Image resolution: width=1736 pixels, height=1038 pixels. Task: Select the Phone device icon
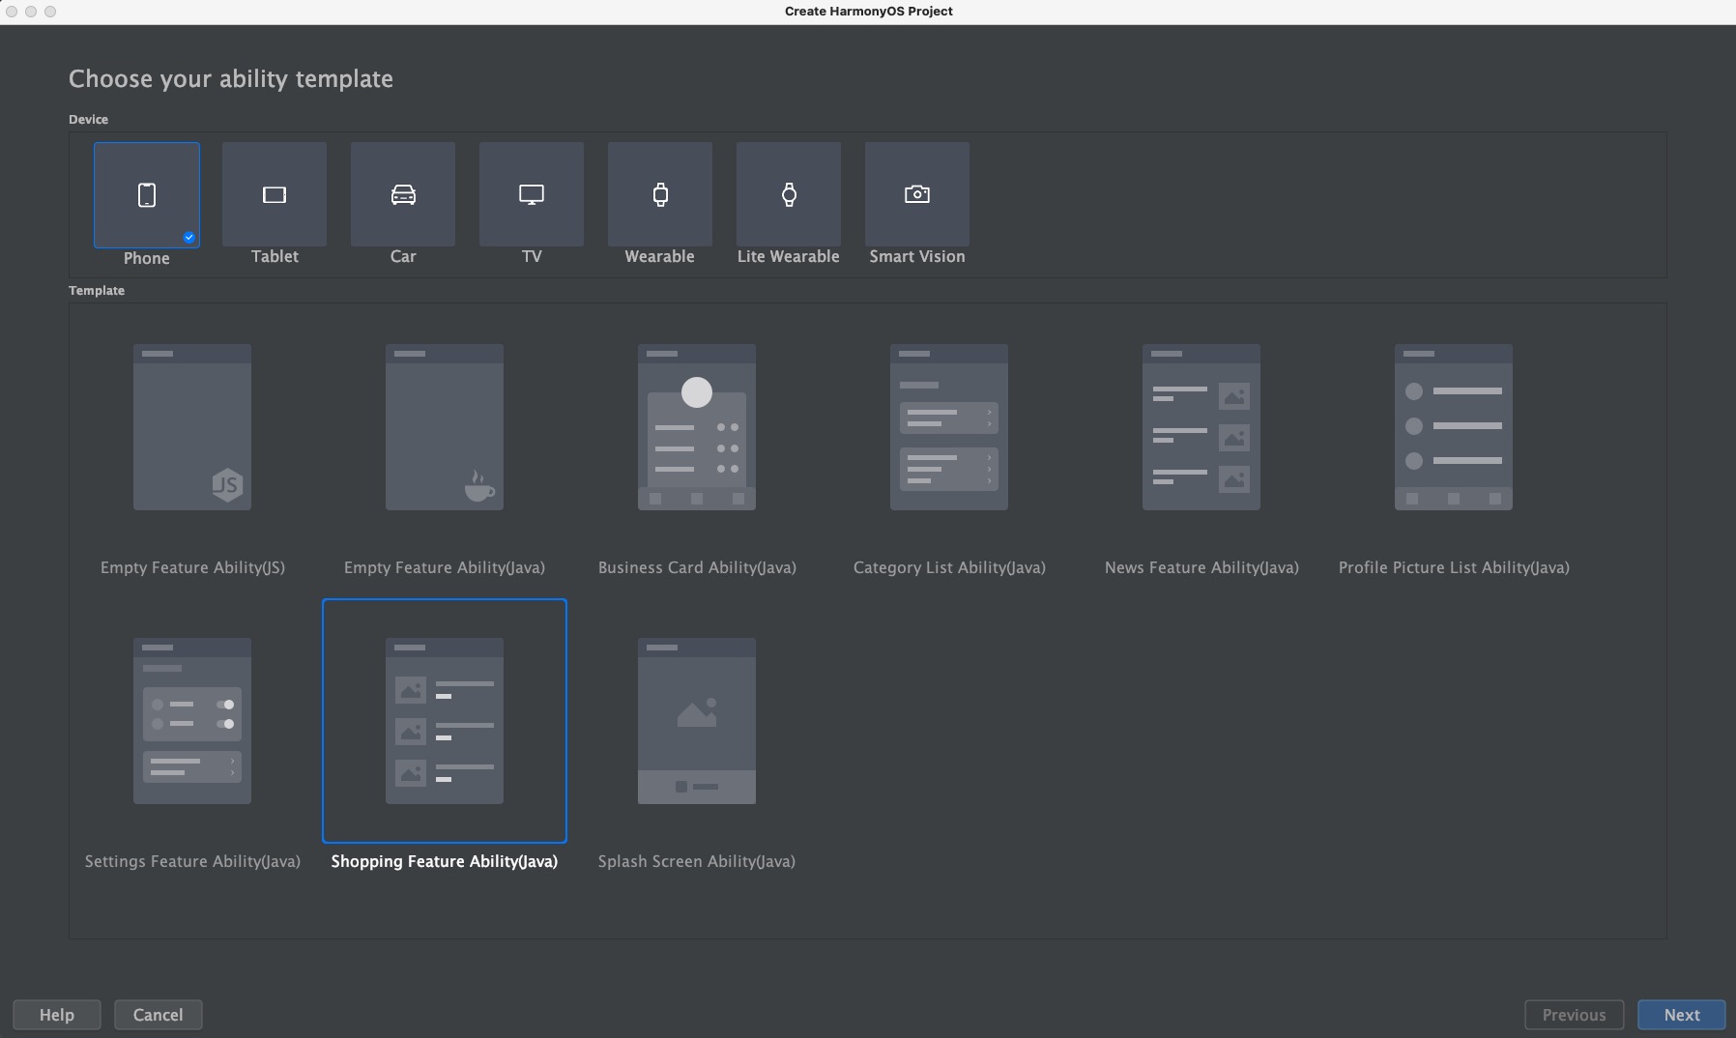pyautogui.click(x=147, y=195)
